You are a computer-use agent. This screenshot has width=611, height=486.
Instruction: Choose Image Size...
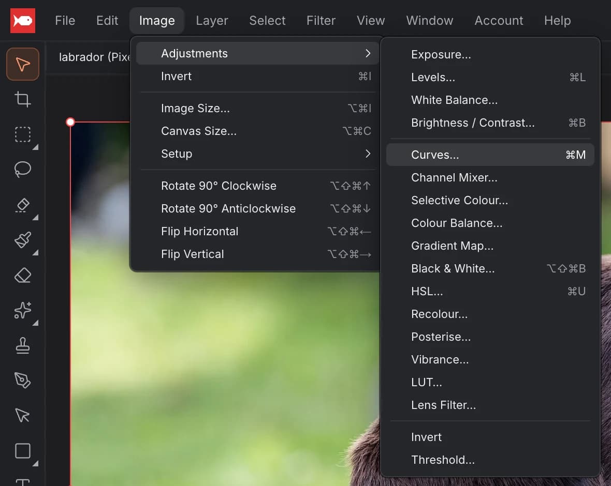257,108
